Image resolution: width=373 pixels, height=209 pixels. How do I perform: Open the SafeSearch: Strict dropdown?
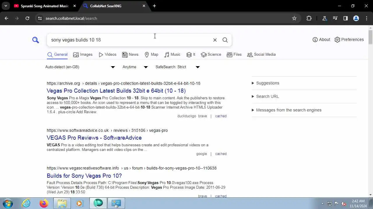click(177, 67)
